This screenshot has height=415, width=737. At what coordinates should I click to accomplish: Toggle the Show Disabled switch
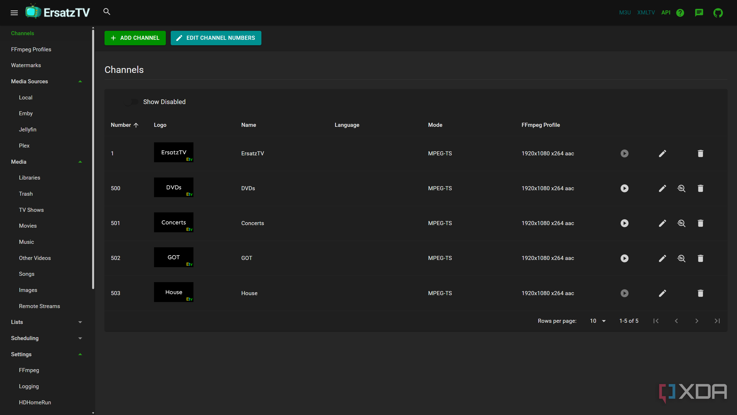click(x=131, y=102)
